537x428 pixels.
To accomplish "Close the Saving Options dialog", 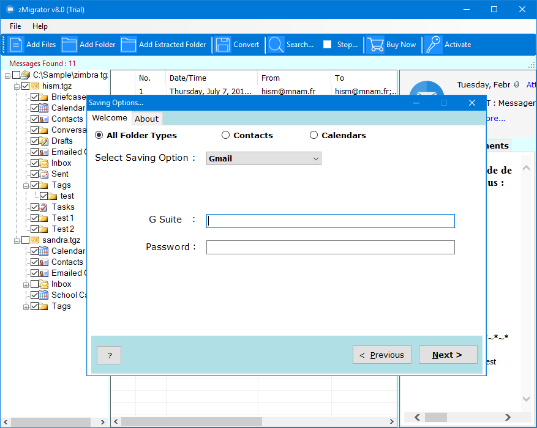I will coord(472,103).
